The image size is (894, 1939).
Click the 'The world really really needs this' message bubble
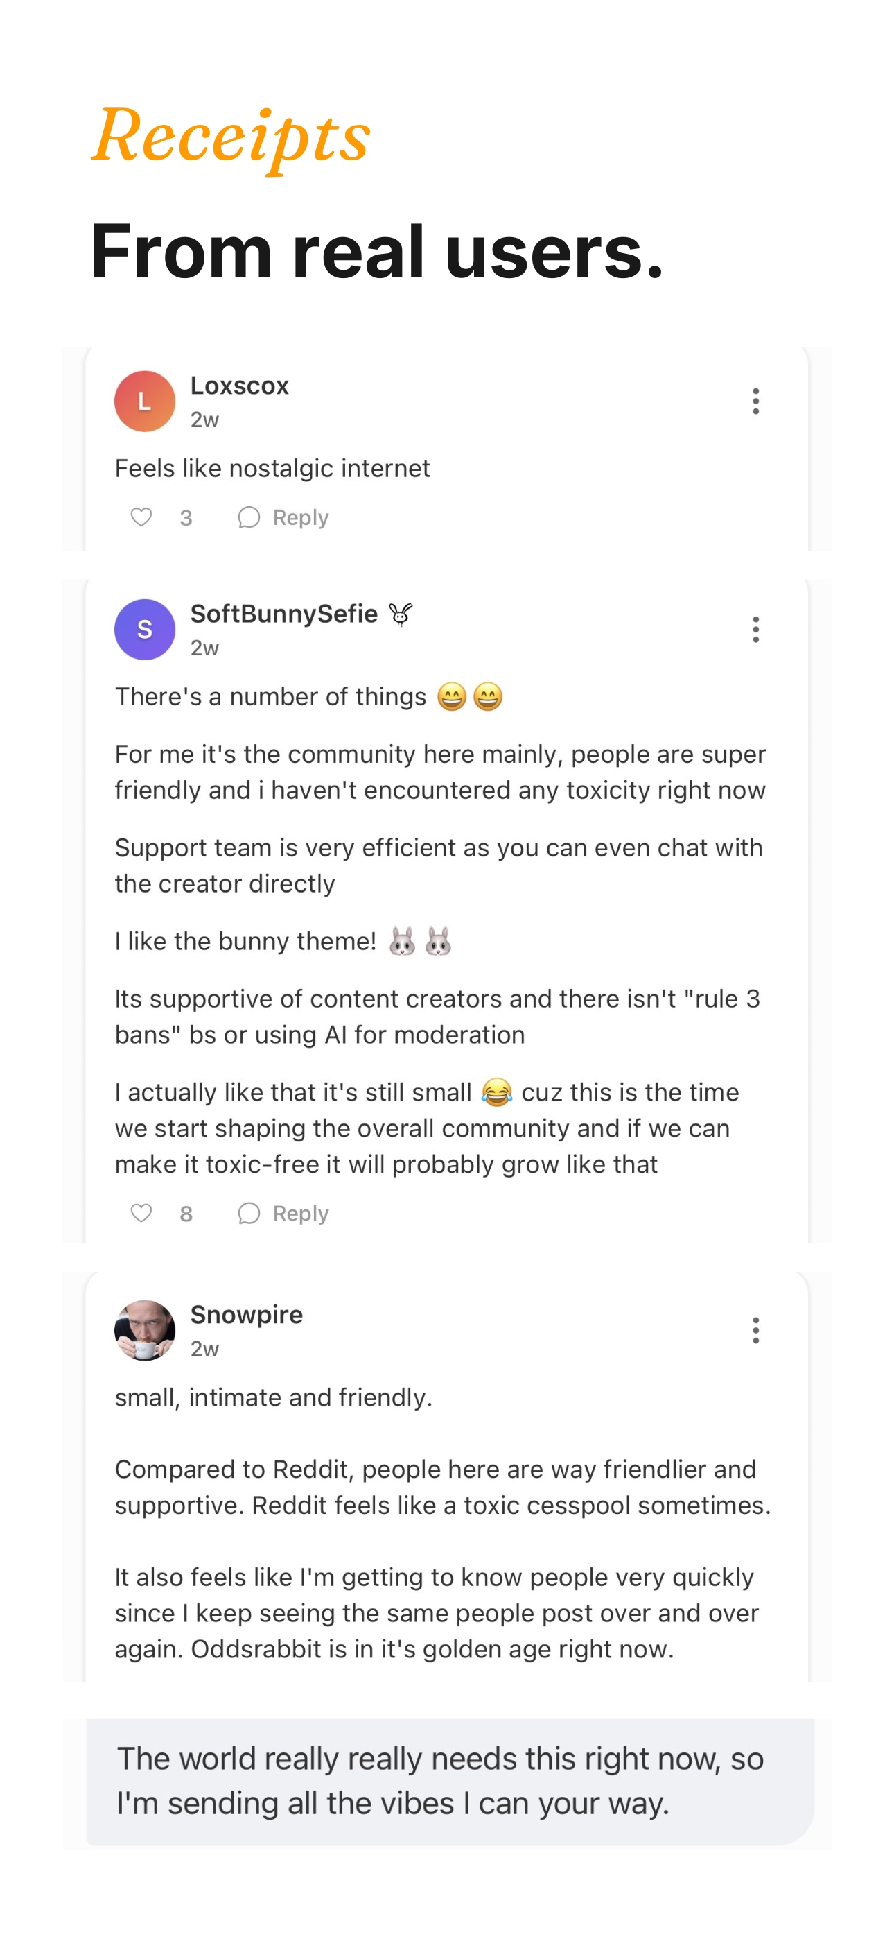[450, 1781]
